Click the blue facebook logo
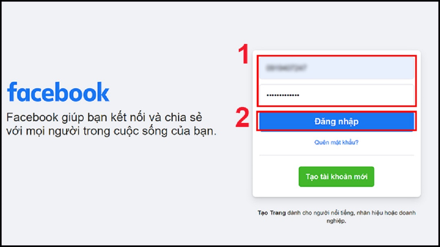The image size is (440, 247). point(58,92)
